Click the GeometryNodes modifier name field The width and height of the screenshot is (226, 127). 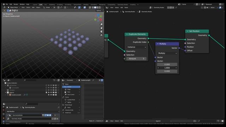[x=27, y=115]
